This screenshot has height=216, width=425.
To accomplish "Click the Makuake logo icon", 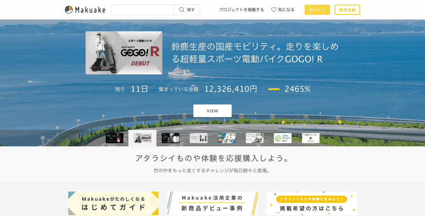I will [69, 10].
